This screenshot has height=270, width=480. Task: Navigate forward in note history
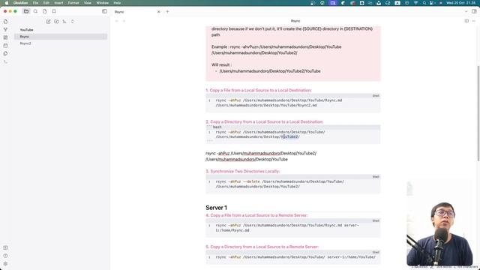(124, 21)
